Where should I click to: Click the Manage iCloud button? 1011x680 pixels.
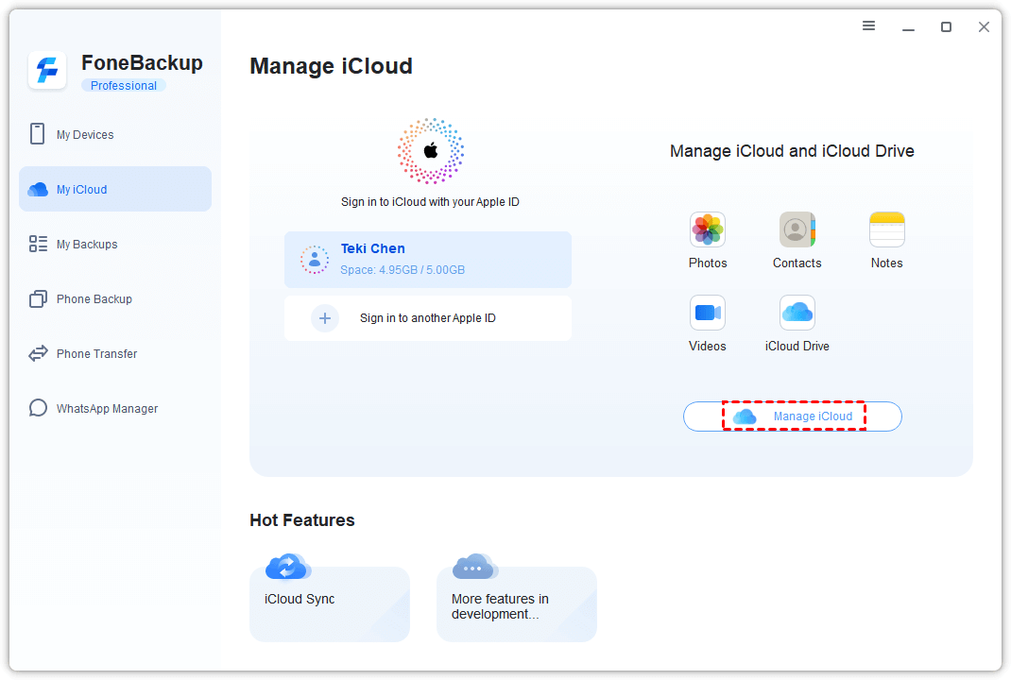pyautogui.click(x=793, y=416)
